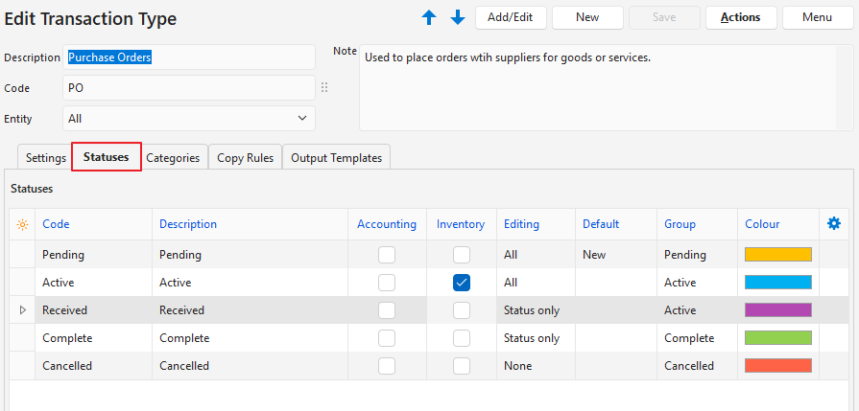The image size is (859, 411).
Task: Open the Copy Rules tab
Action: 245,157
